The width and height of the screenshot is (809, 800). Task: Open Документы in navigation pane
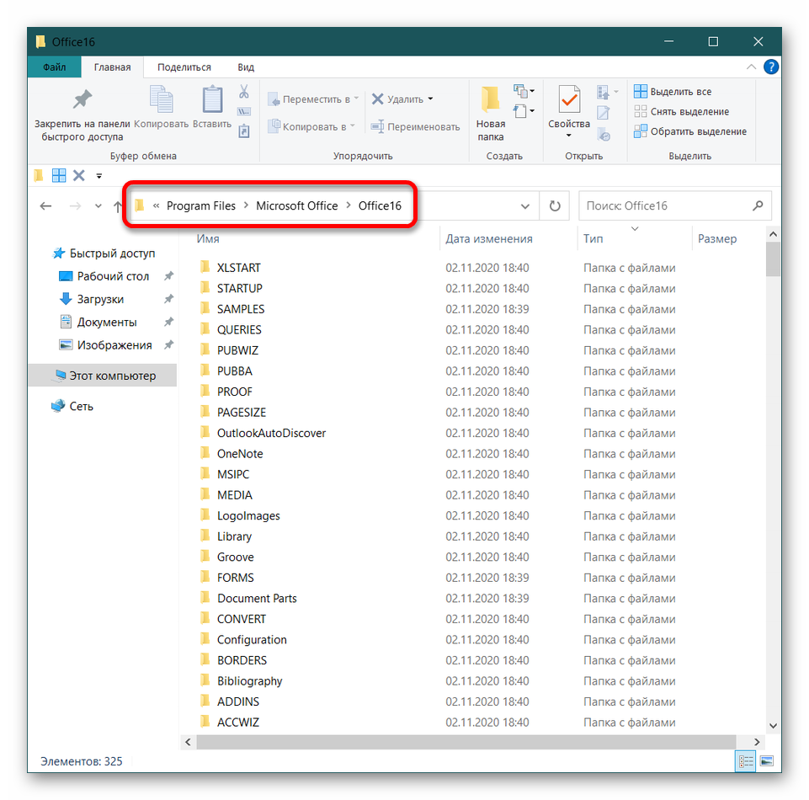pos(98,322)
